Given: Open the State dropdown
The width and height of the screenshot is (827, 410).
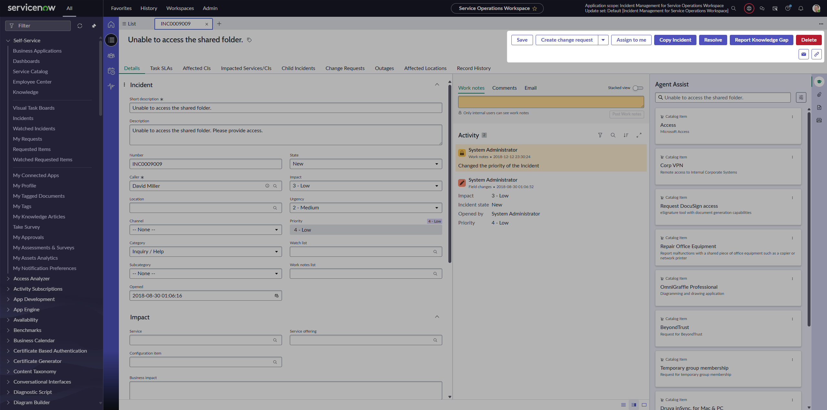Looking at the screenshot, I should [x=365, y=164].
